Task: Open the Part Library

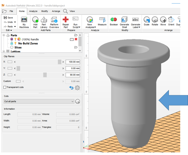Action: [44, 22]
